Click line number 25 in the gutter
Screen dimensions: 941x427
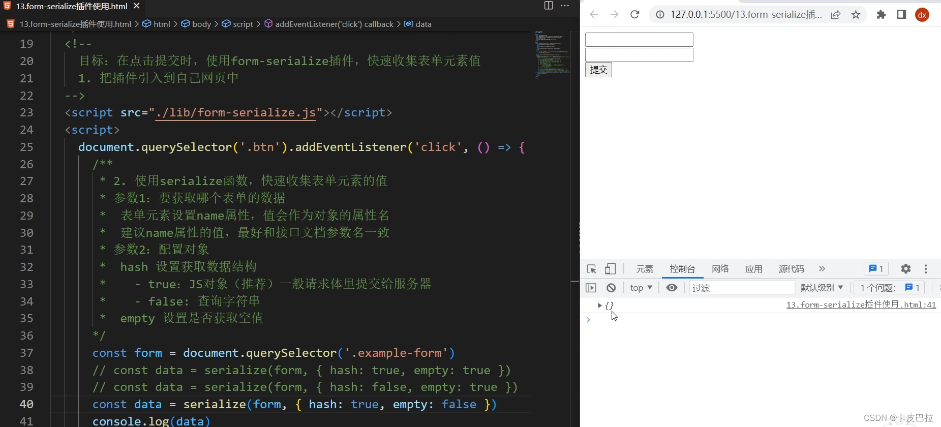pyautogui.click(x=26, y=147)
